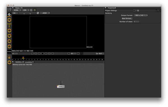This screenshot has width=168, height=107.
Task: Select the Viewer_1 node in node graph
Action: 61,87
